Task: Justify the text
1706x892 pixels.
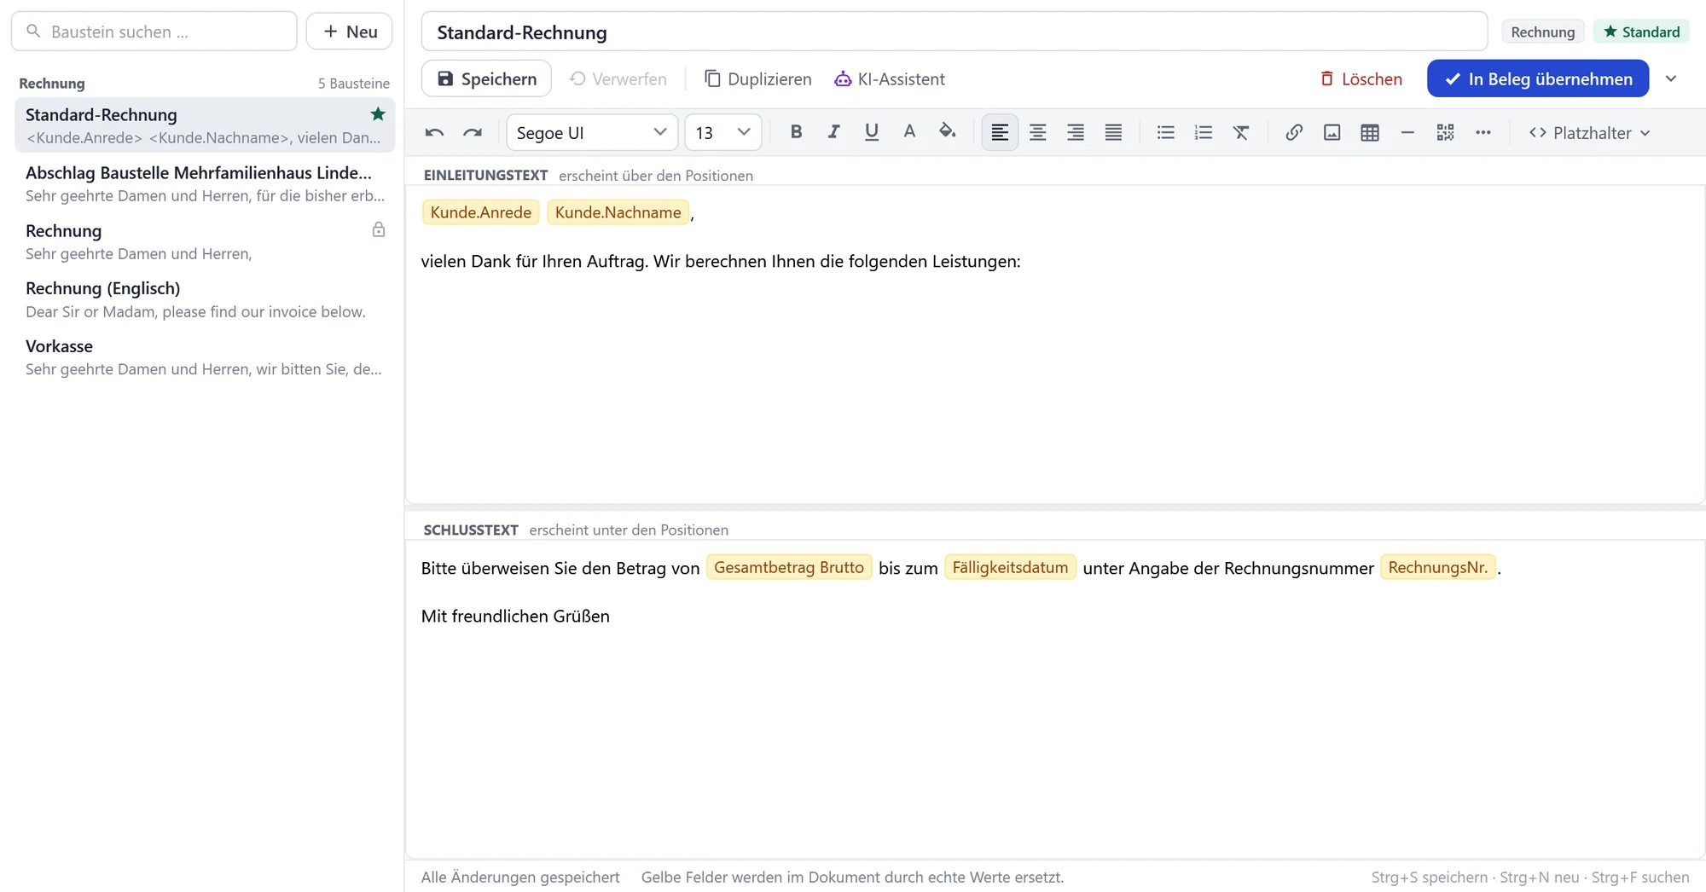Action: pos(1113,132)
